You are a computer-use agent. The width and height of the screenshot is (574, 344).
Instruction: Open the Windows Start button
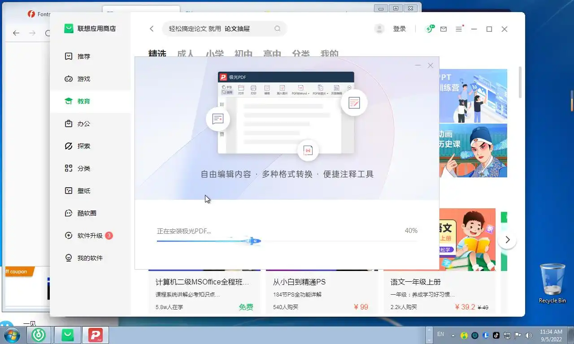tap(12, 335)
